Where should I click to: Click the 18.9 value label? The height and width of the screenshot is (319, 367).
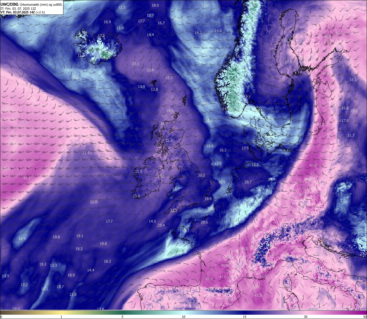(x=71, y=275)
